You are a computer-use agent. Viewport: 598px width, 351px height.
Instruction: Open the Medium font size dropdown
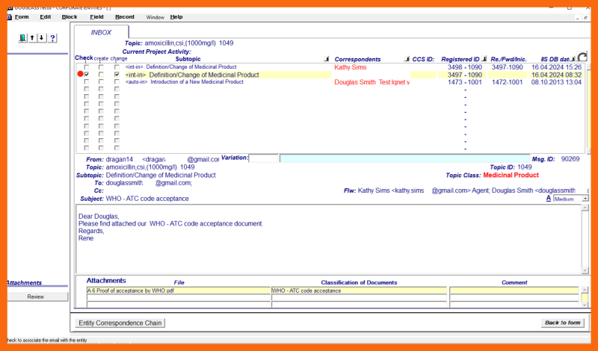pos(585,199)
